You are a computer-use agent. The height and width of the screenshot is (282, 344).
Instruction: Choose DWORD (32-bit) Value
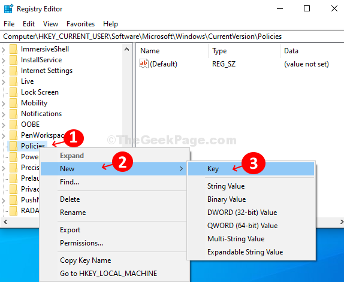(x=251, y=213)
